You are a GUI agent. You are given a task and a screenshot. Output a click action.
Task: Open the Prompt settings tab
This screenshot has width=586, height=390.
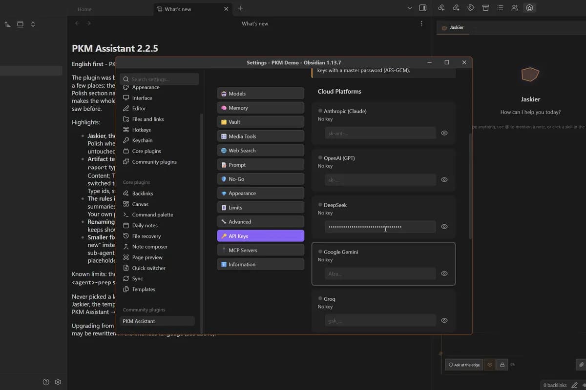[260, 165]
